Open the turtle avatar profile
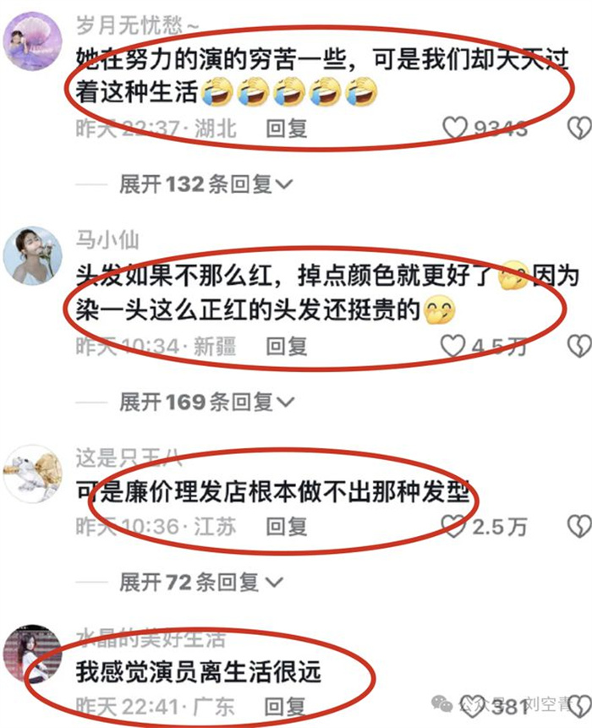The image size is (592, 728). click(x=32, y=473)
